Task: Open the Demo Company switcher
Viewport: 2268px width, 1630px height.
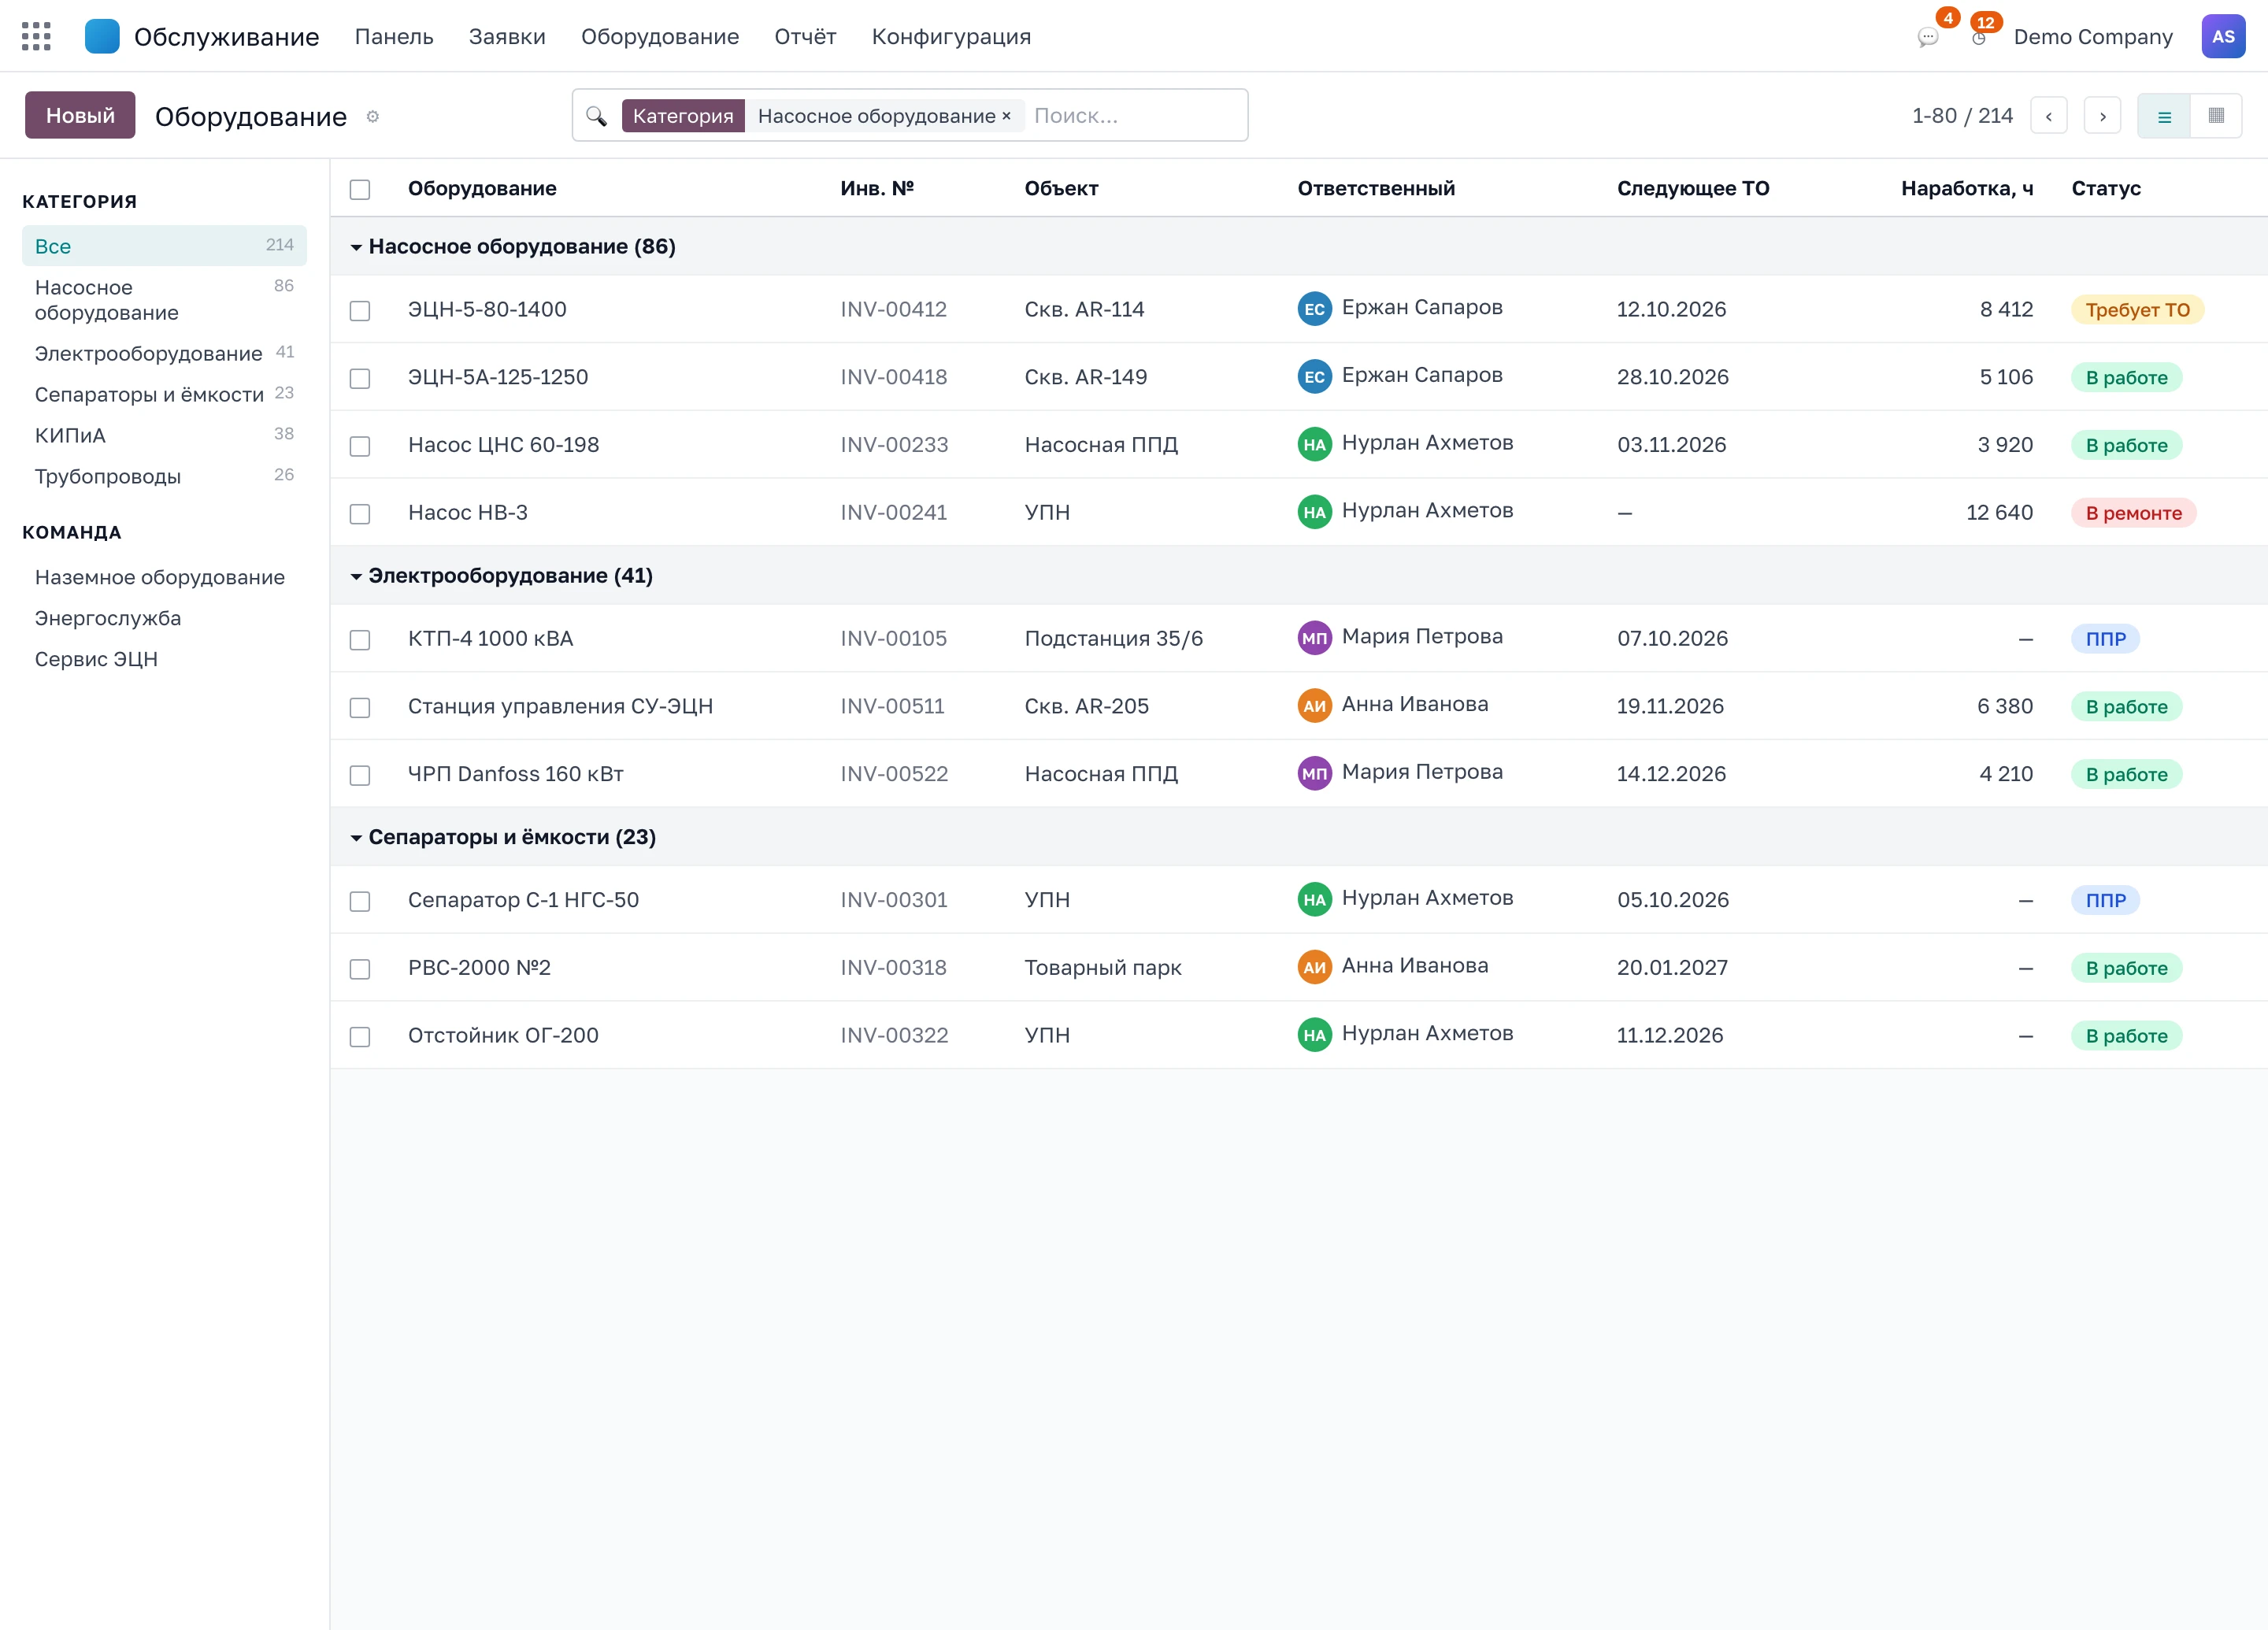Action: (2093, 37)
